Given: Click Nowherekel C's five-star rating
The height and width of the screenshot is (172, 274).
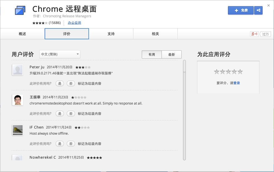Looking at the screenshot, I should click(x=94, y=158).
